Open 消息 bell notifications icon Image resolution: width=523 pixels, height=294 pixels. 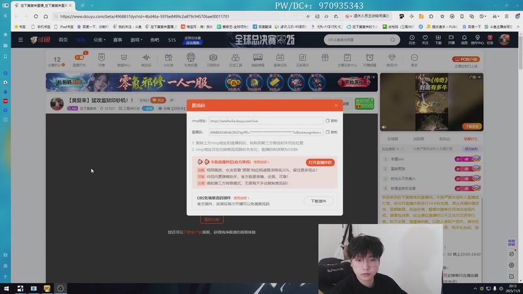coord(464,40)
